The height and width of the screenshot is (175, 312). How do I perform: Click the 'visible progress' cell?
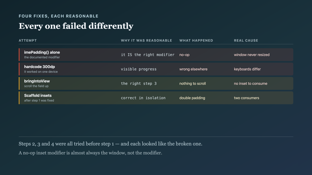[x=139, y=69]
